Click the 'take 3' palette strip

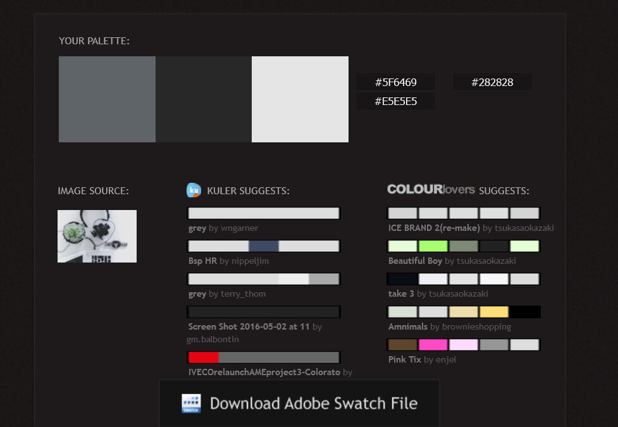(x=463, y=279)
